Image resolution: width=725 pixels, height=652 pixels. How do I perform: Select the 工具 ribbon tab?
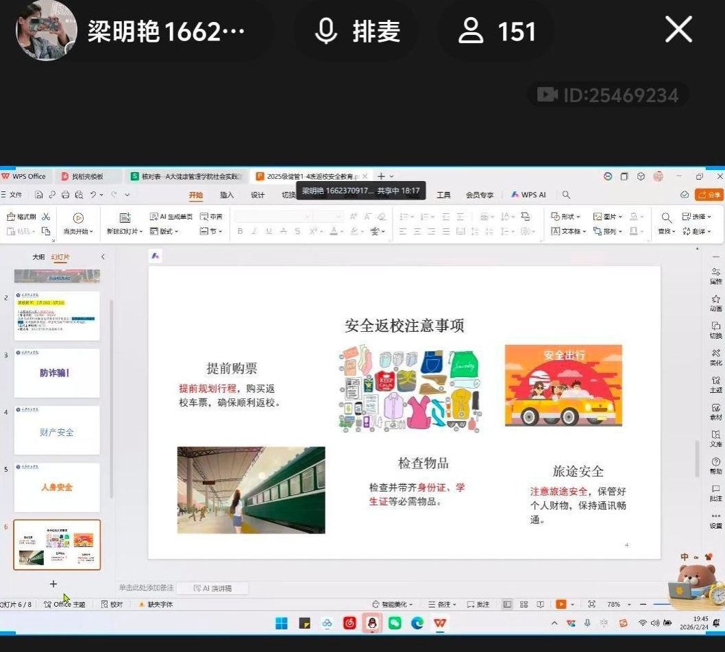(443, 195)
